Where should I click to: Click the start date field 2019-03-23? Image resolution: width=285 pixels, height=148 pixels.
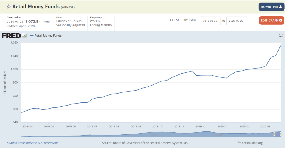pos(210,21)
